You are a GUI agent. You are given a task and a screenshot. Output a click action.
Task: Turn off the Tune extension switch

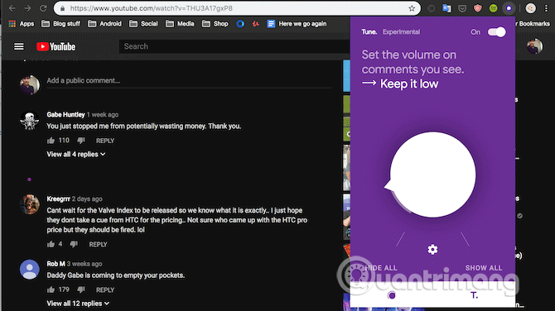496,32
